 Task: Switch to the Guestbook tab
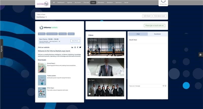(x=157, y=34)
